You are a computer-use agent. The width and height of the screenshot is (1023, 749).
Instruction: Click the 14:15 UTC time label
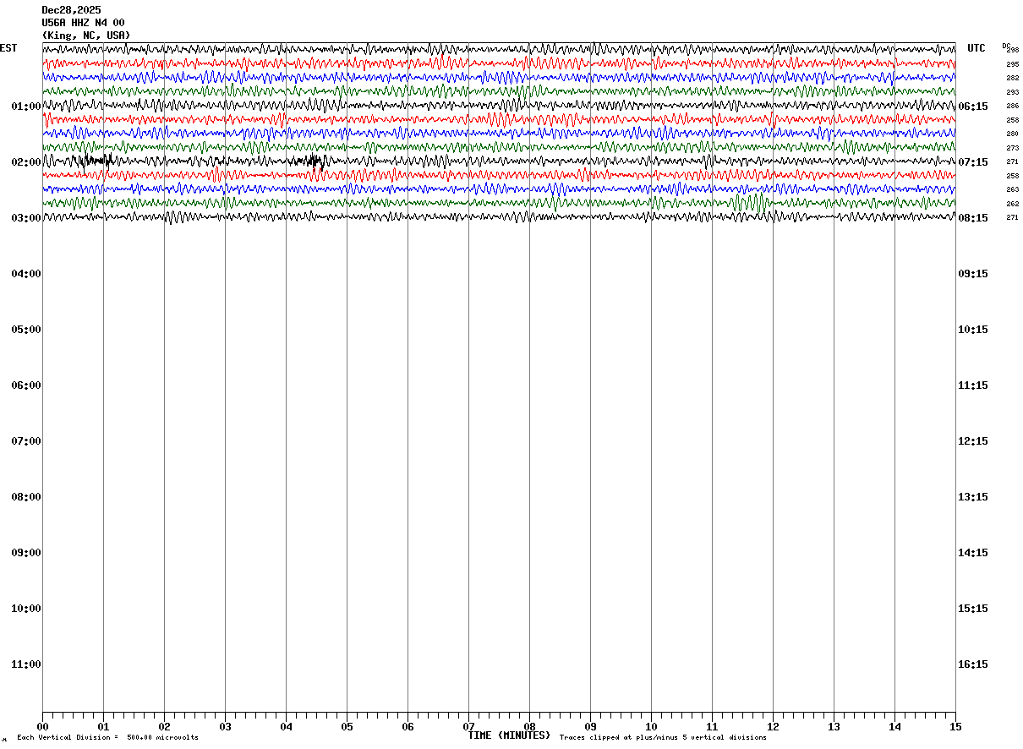(973, 553)
